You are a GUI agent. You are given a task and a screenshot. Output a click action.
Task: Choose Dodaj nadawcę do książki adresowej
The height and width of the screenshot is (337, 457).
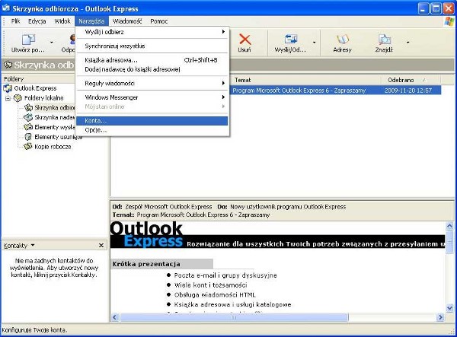click(x=152, y=69)
